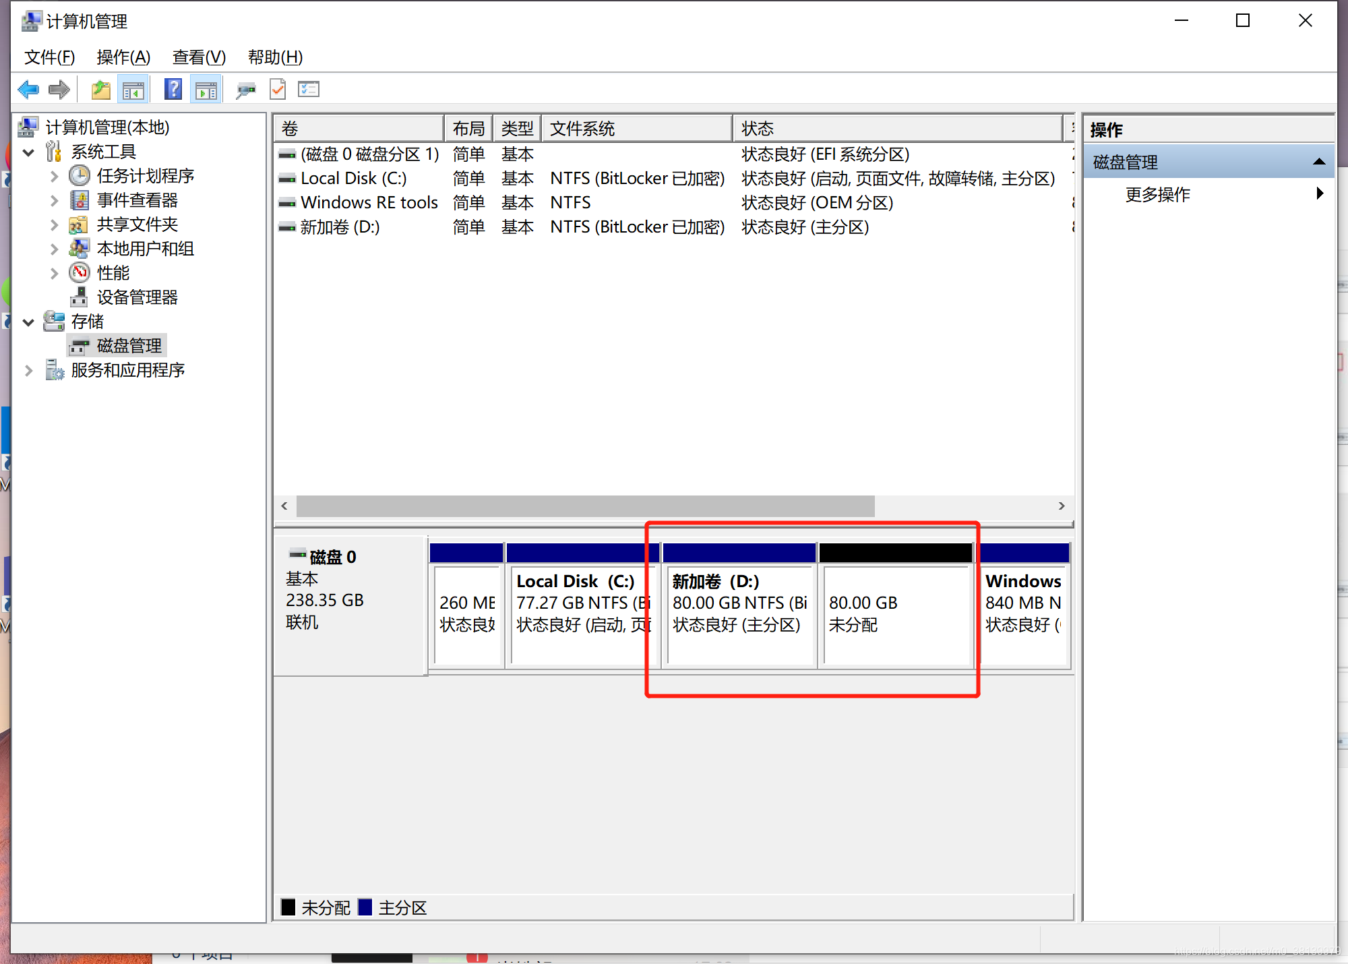This screenshot has width=1348, height=964.
Task: Open the 查看(V) menu
Action: pos(199,57)
